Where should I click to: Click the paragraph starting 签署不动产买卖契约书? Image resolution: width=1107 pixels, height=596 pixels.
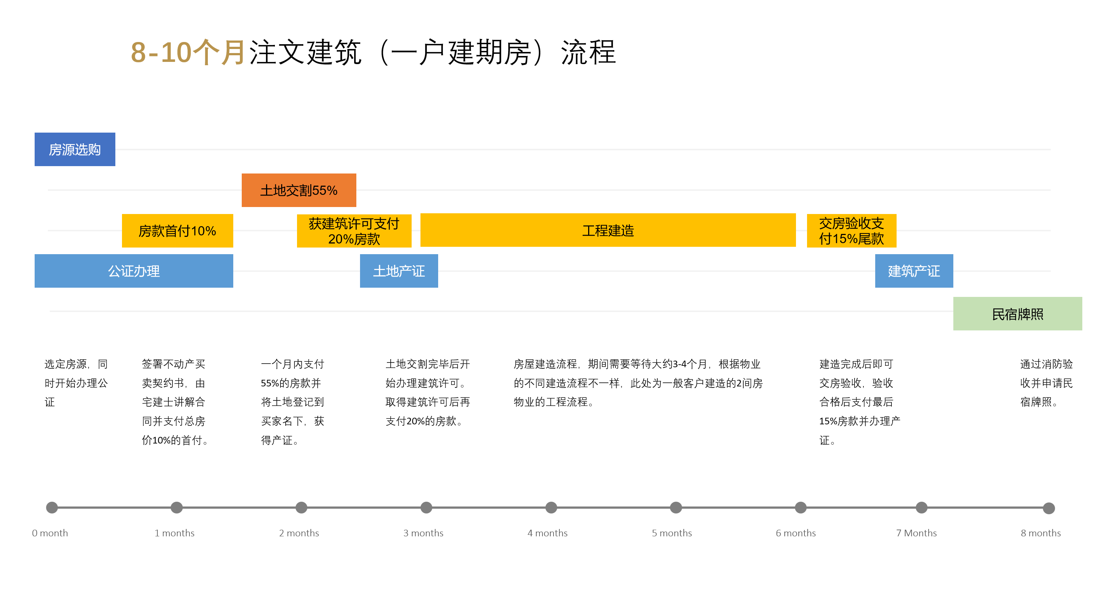pos(175,402)
